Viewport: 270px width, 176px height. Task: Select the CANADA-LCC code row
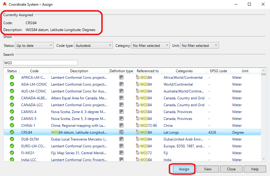tap(32, 105)
